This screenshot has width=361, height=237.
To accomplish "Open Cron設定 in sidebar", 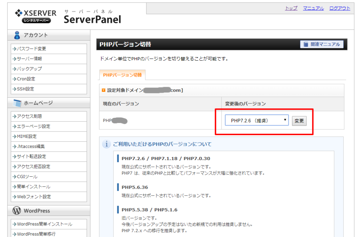I will pos(26,79).
